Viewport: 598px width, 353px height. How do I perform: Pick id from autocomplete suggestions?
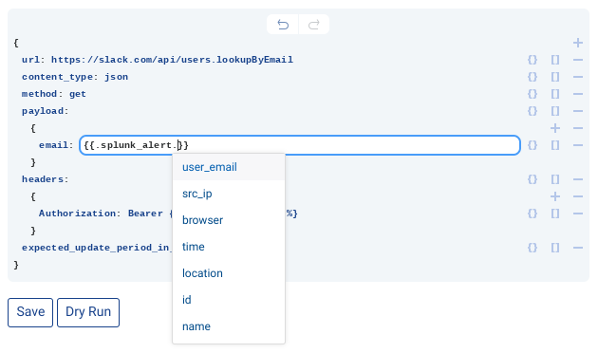point(229,300)
